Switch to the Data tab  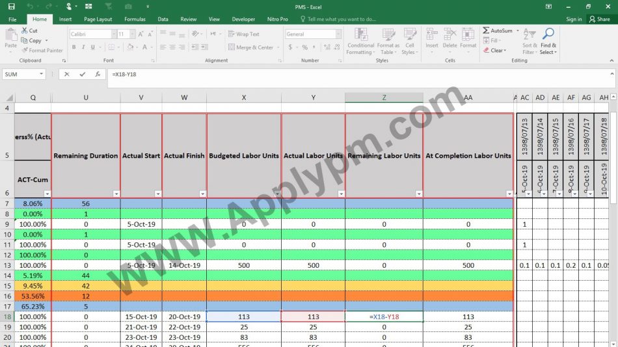coord(163,19)
